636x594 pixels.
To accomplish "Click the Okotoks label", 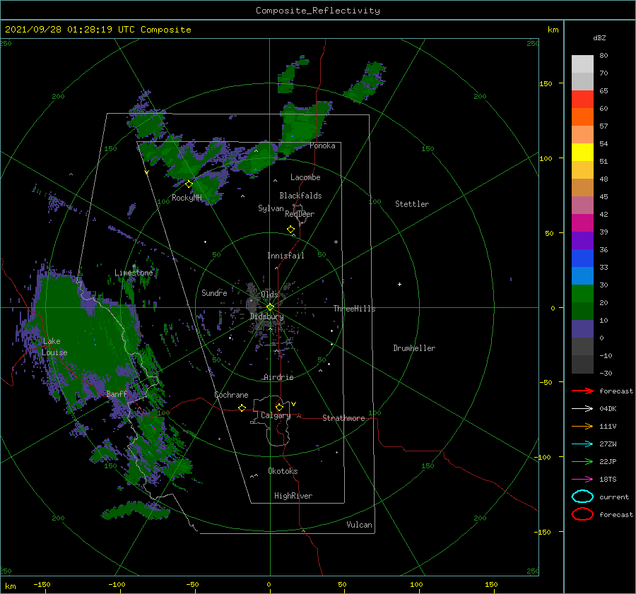I will tap(283, 471).
